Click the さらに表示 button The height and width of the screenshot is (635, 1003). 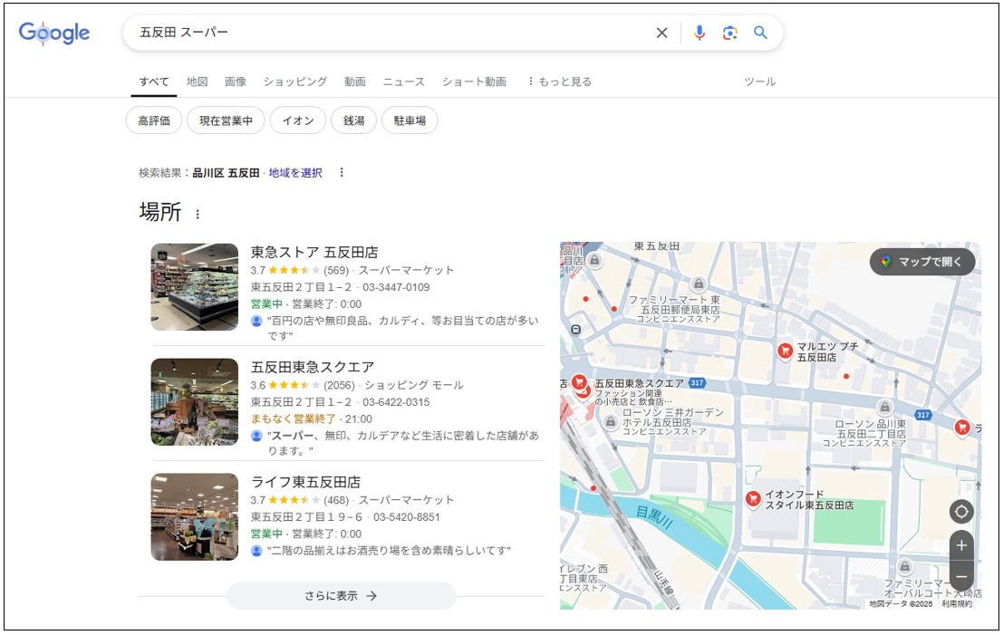pyautogui.click(x=342, y=596)
